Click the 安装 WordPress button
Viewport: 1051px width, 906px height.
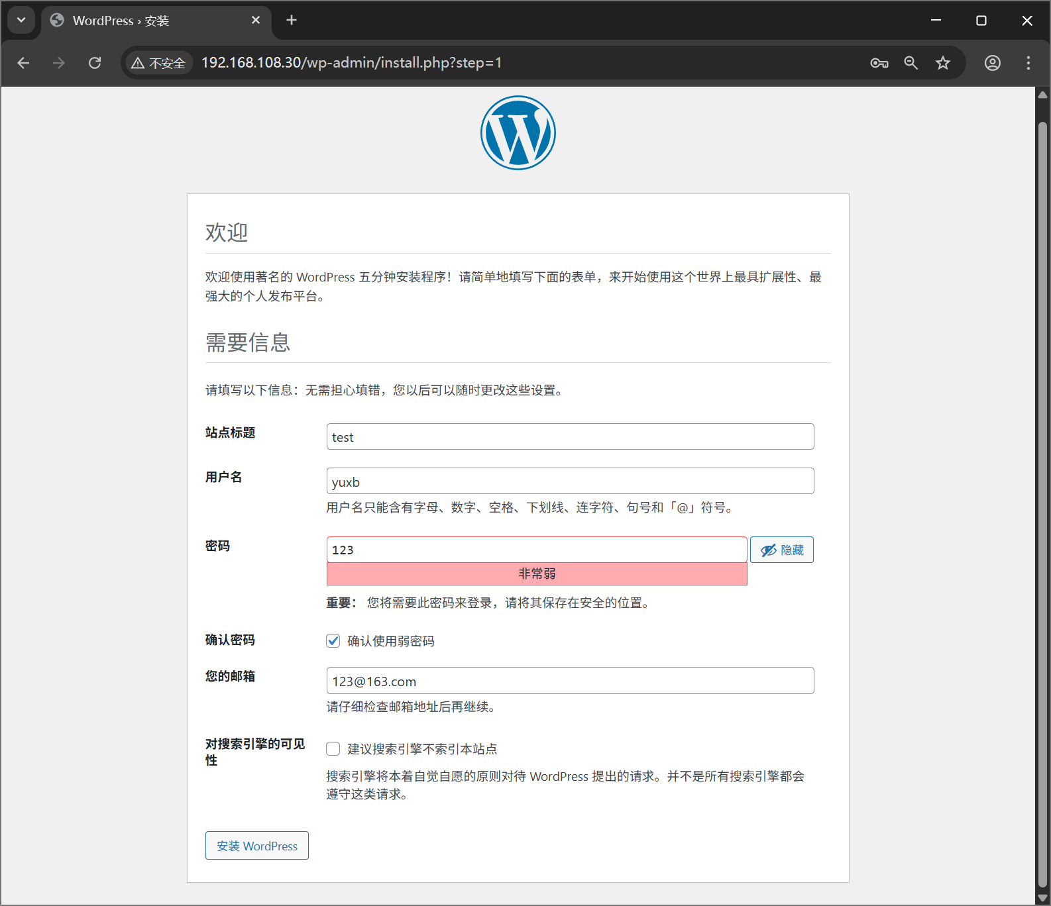tap(257, 846)
